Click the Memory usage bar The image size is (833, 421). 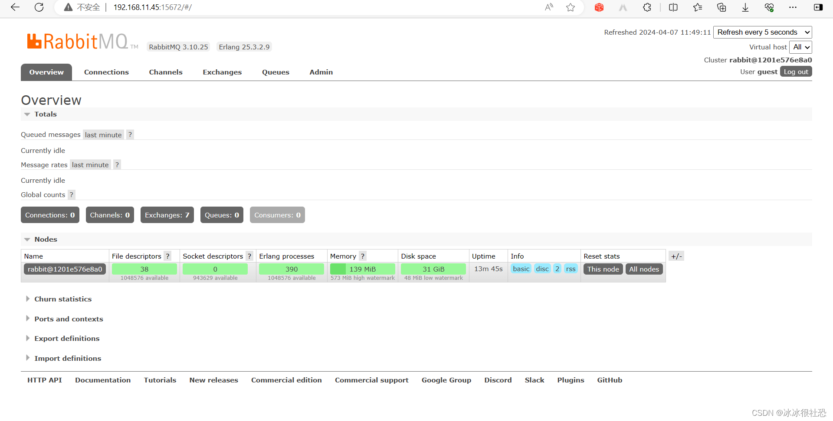click(x=363, y=269)
